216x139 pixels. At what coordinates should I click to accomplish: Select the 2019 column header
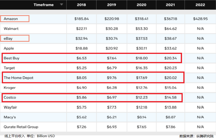pos(111,5)
